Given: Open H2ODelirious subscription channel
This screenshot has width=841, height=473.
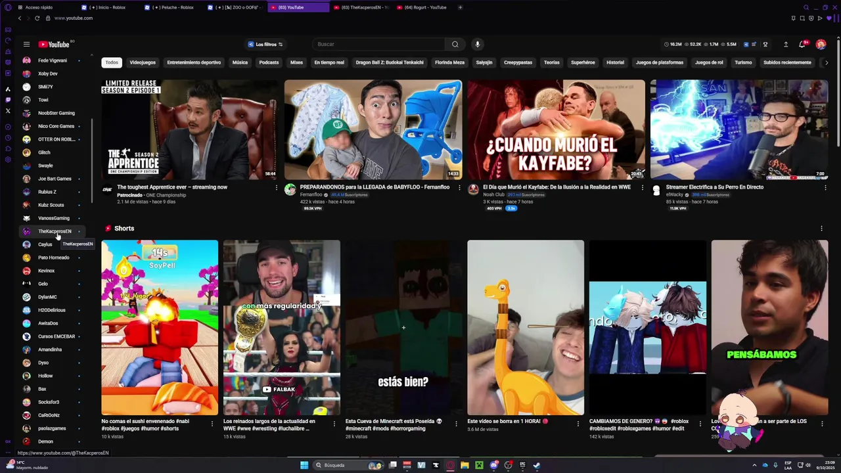Looking at the screenshot, I should coord(53,310).
